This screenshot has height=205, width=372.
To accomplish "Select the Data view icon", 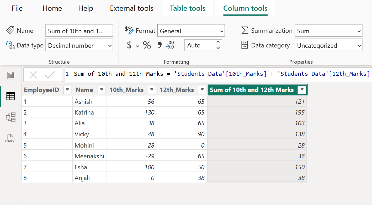I will 10,96.
